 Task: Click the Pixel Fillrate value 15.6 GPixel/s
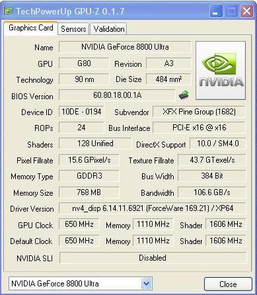89,160
